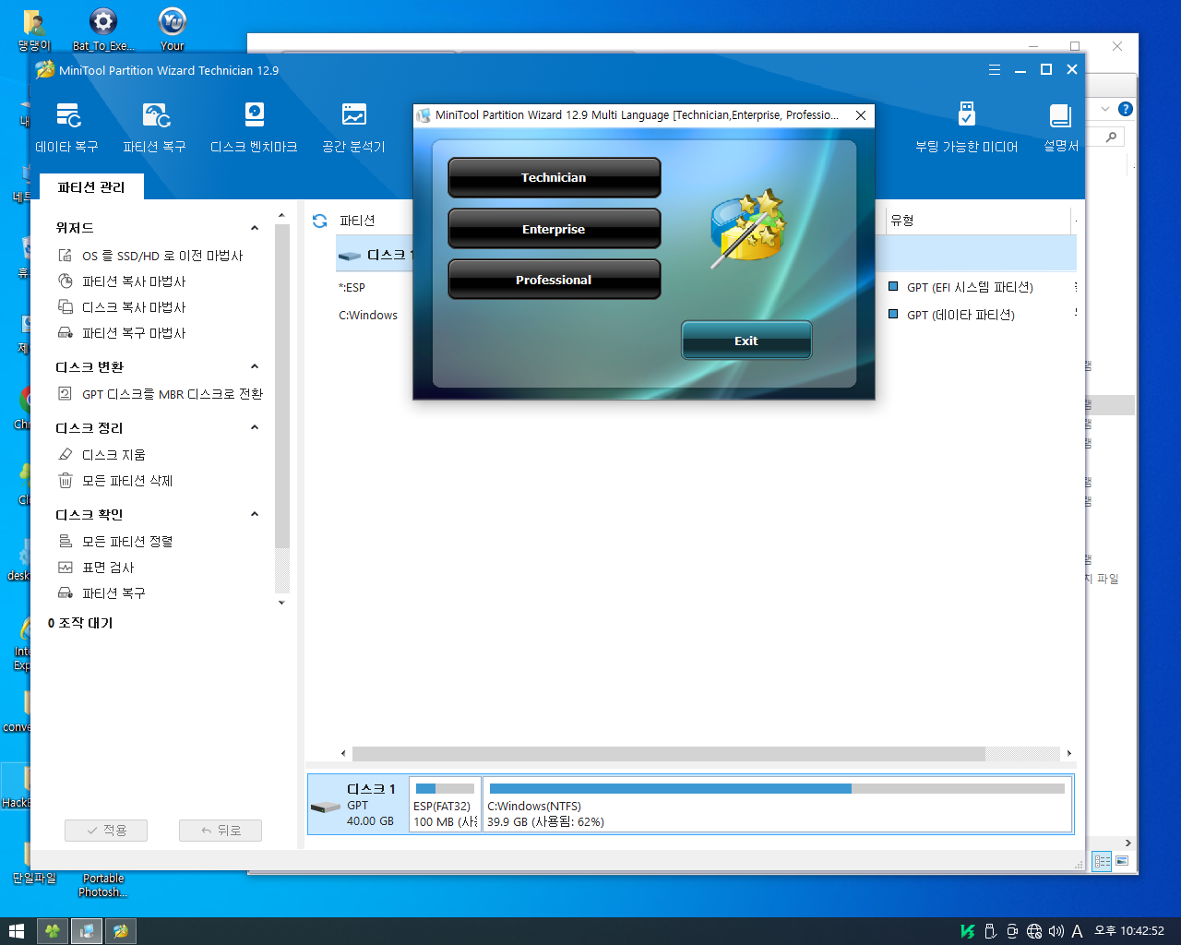The width and height of the screenshot is (1181, 945).
Task: Click the 파티션 column header
Action: pyautogui.click(x=357, y=221)
